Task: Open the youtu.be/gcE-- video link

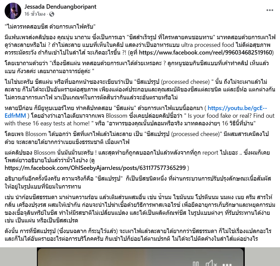Action: click(x=237, y=108)
